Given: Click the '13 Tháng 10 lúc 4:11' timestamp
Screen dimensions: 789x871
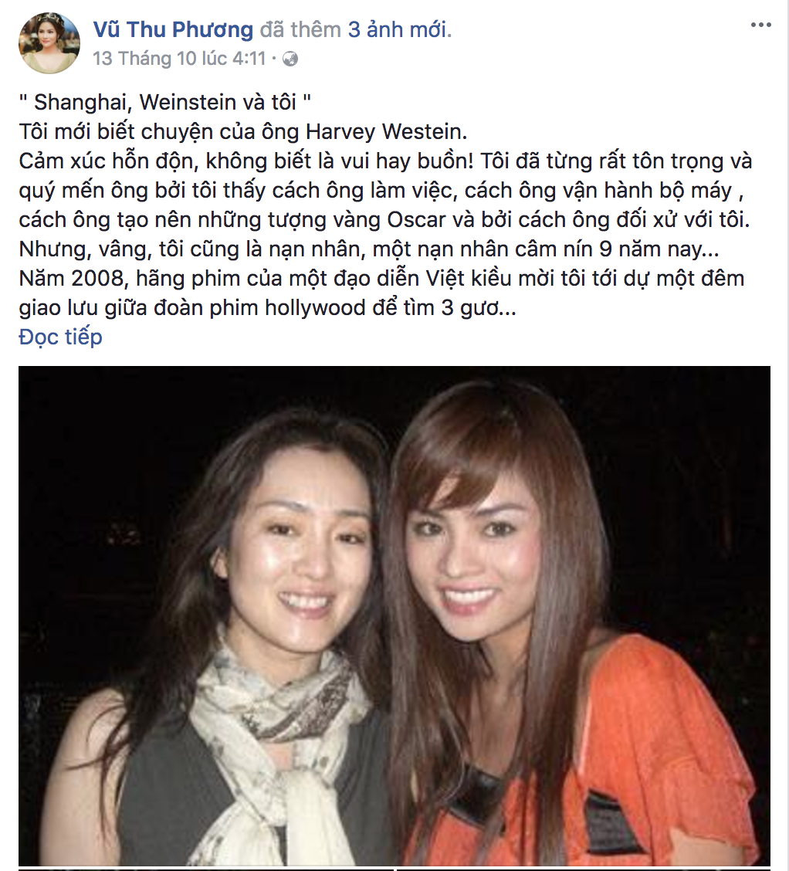Looking at the screenshot, I should 179,59.
